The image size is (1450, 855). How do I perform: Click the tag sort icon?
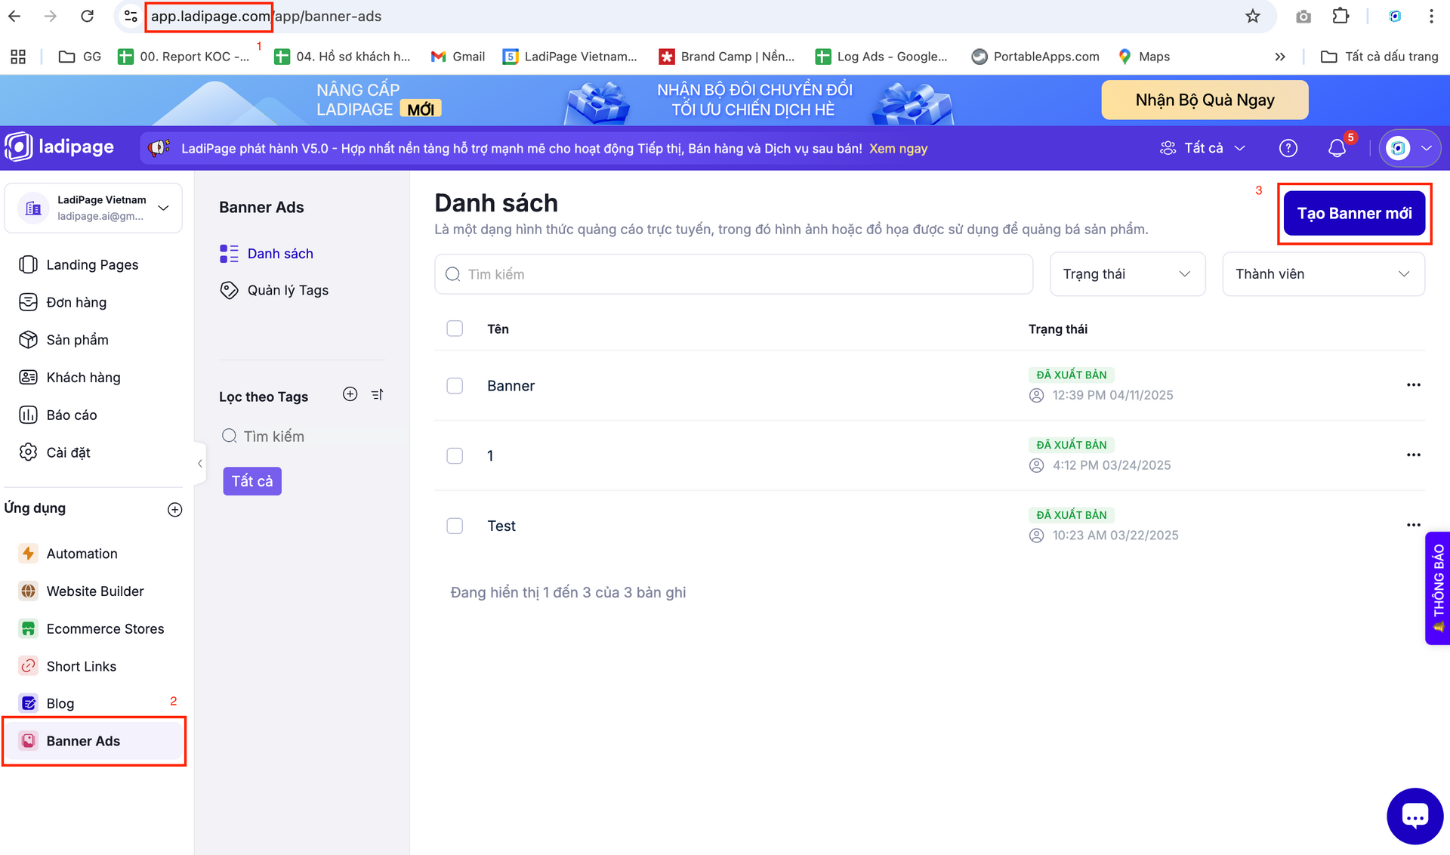[378, 394]
